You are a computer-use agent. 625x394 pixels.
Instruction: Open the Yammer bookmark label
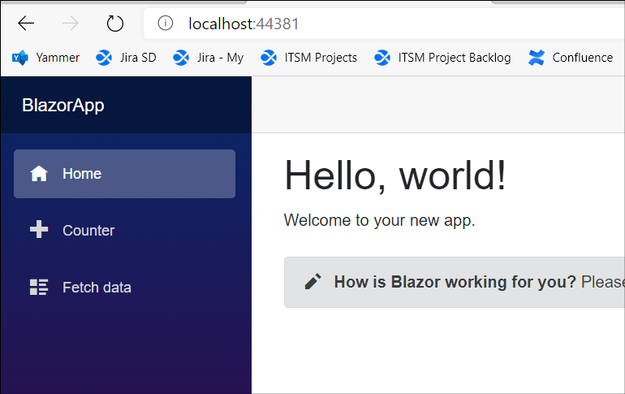58,58
